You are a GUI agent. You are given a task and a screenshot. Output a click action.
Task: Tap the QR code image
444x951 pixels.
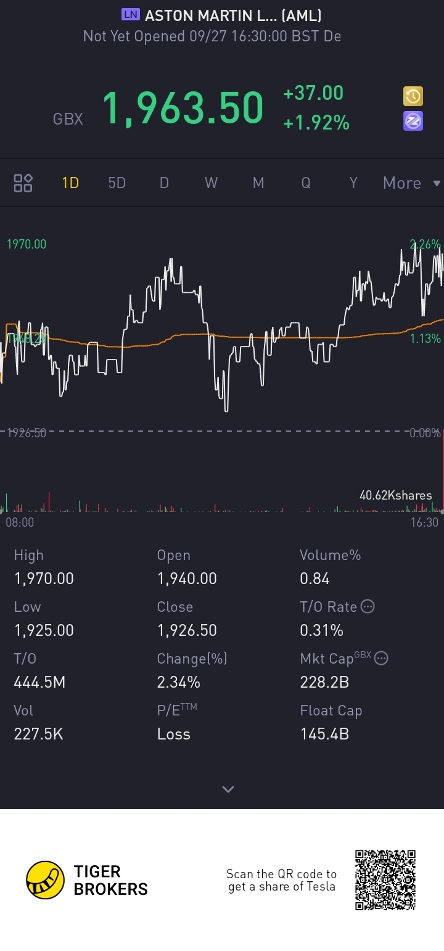click(x=385, y=880)
